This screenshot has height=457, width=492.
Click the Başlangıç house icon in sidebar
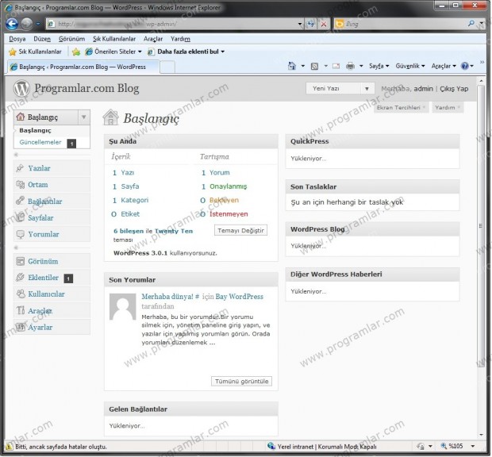tap(21, 117)
